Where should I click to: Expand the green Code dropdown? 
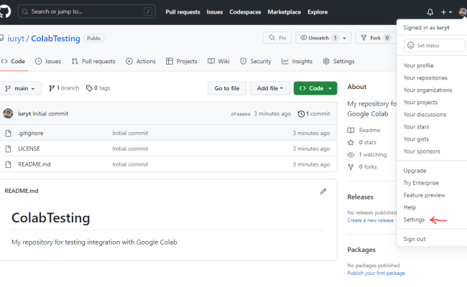pyautogui.click(x=315, y=88)
